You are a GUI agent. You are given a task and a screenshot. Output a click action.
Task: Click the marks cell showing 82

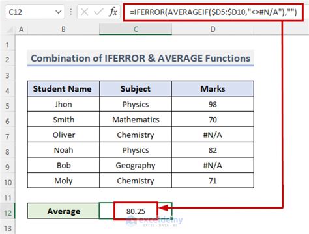pyautogui.click(x=213, y=150)
